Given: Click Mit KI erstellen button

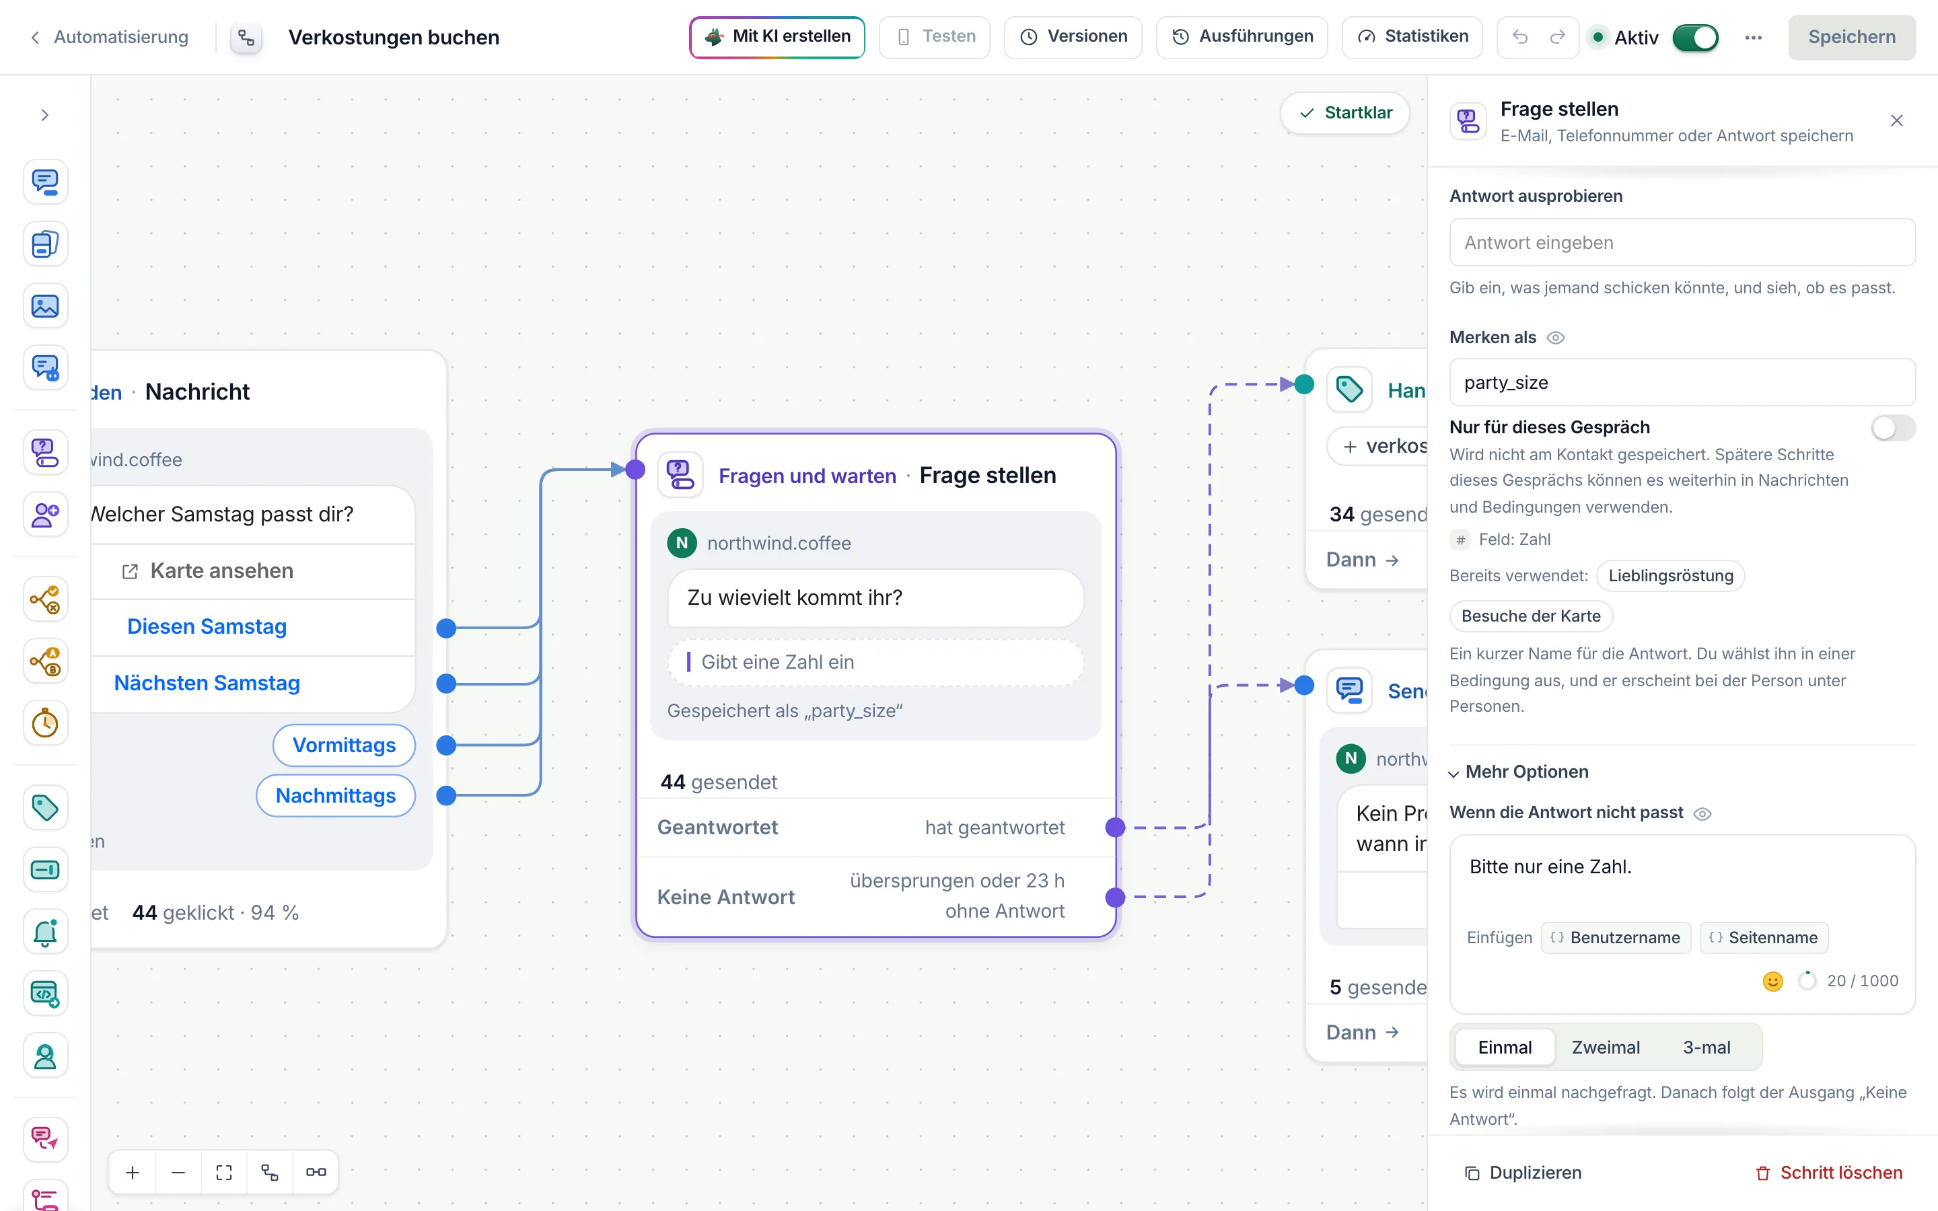Looking at the screenshot, I should pos(777,37).
